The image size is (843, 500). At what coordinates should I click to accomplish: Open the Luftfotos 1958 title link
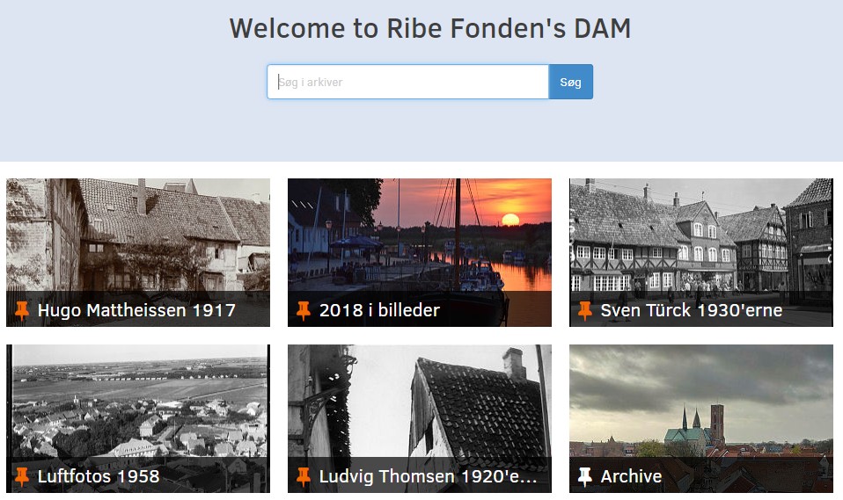pos(99,476)
